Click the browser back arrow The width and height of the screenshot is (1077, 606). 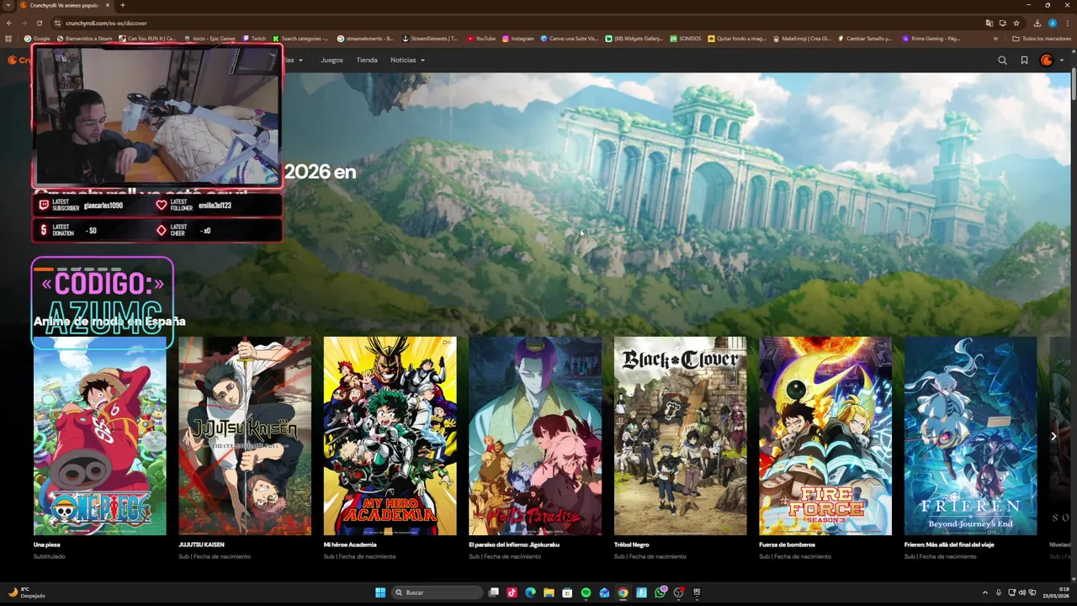click(9, 23)
